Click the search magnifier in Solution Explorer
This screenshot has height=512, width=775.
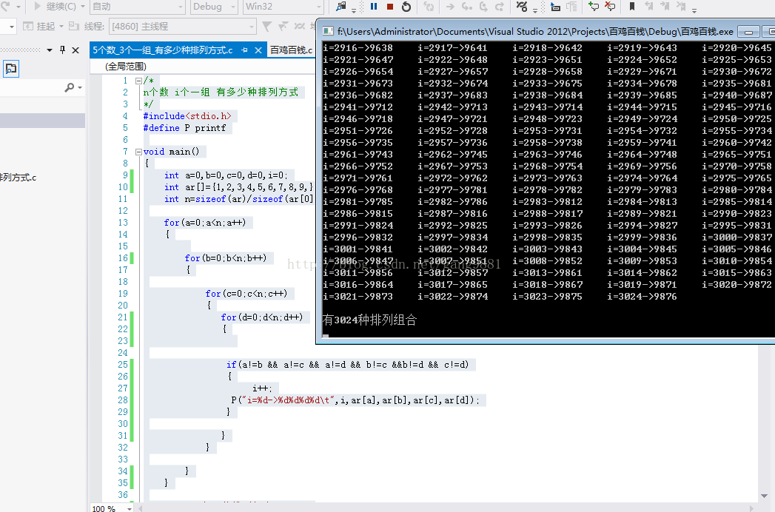70,87
